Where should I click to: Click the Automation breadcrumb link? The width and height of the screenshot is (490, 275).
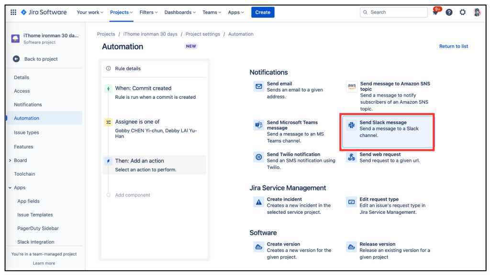point(241,34)
